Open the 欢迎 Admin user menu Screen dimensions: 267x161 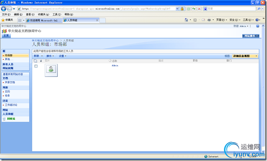[x=241, y=26]
